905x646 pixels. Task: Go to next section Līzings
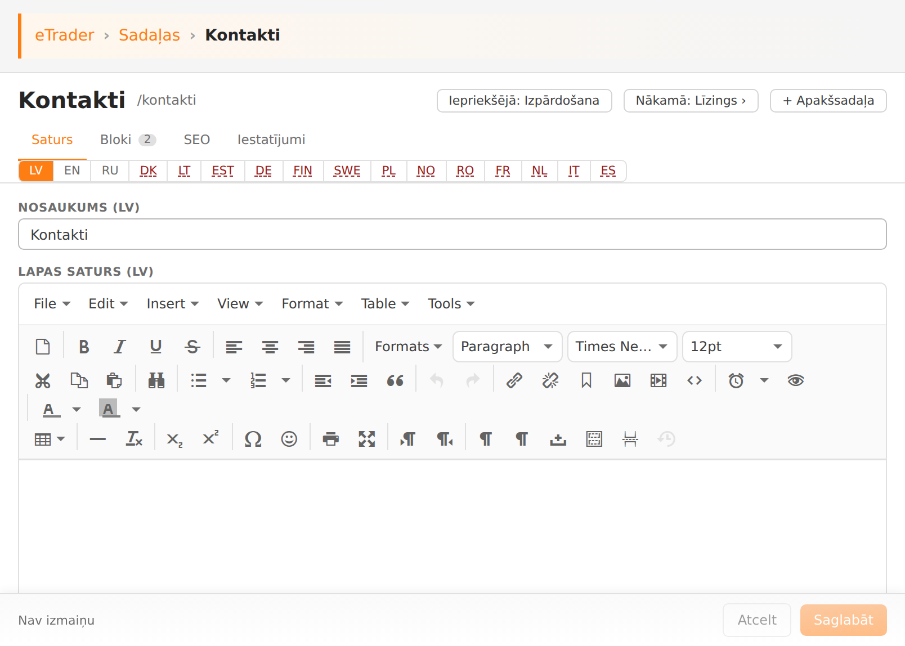[691, 101]
